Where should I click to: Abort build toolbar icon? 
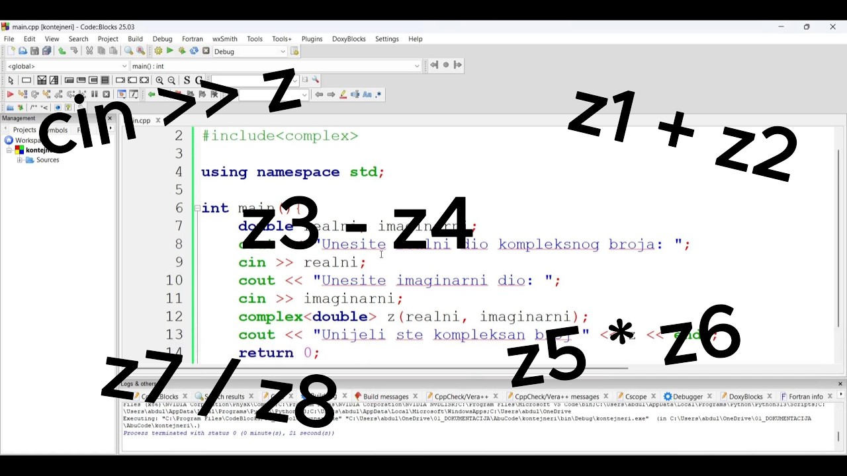coord(206,51)
